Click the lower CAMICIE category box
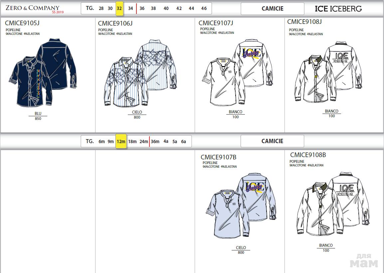The height and width of the screenshot is (273, 384). [x=272, y=141]
